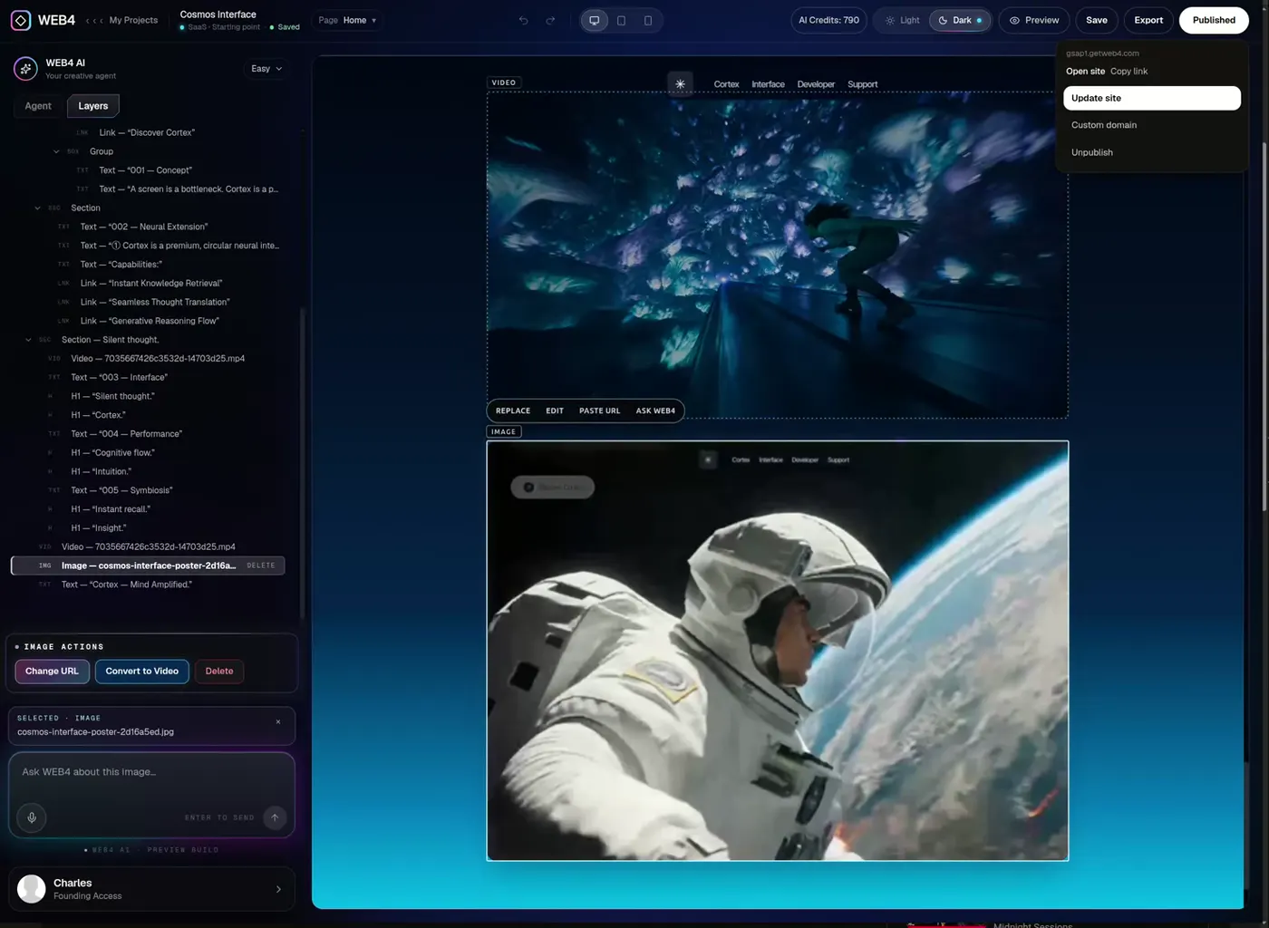Viewport: 1269px width, 928px height.
Task: Click the send arrow icon
Action: 275,817
